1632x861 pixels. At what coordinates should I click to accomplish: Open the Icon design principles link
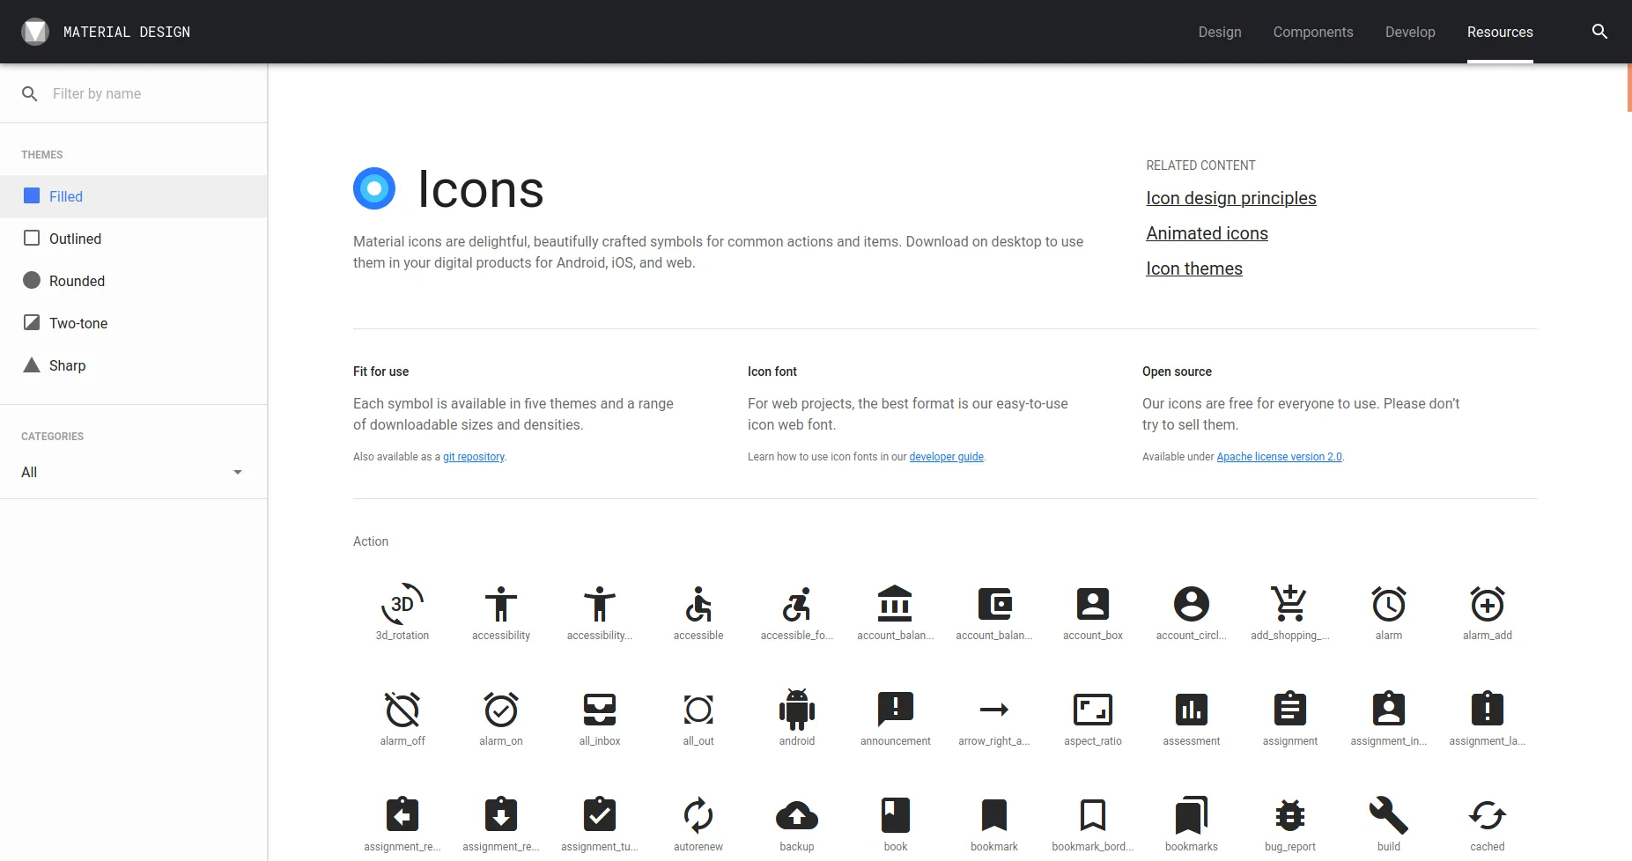point(1231,198)
